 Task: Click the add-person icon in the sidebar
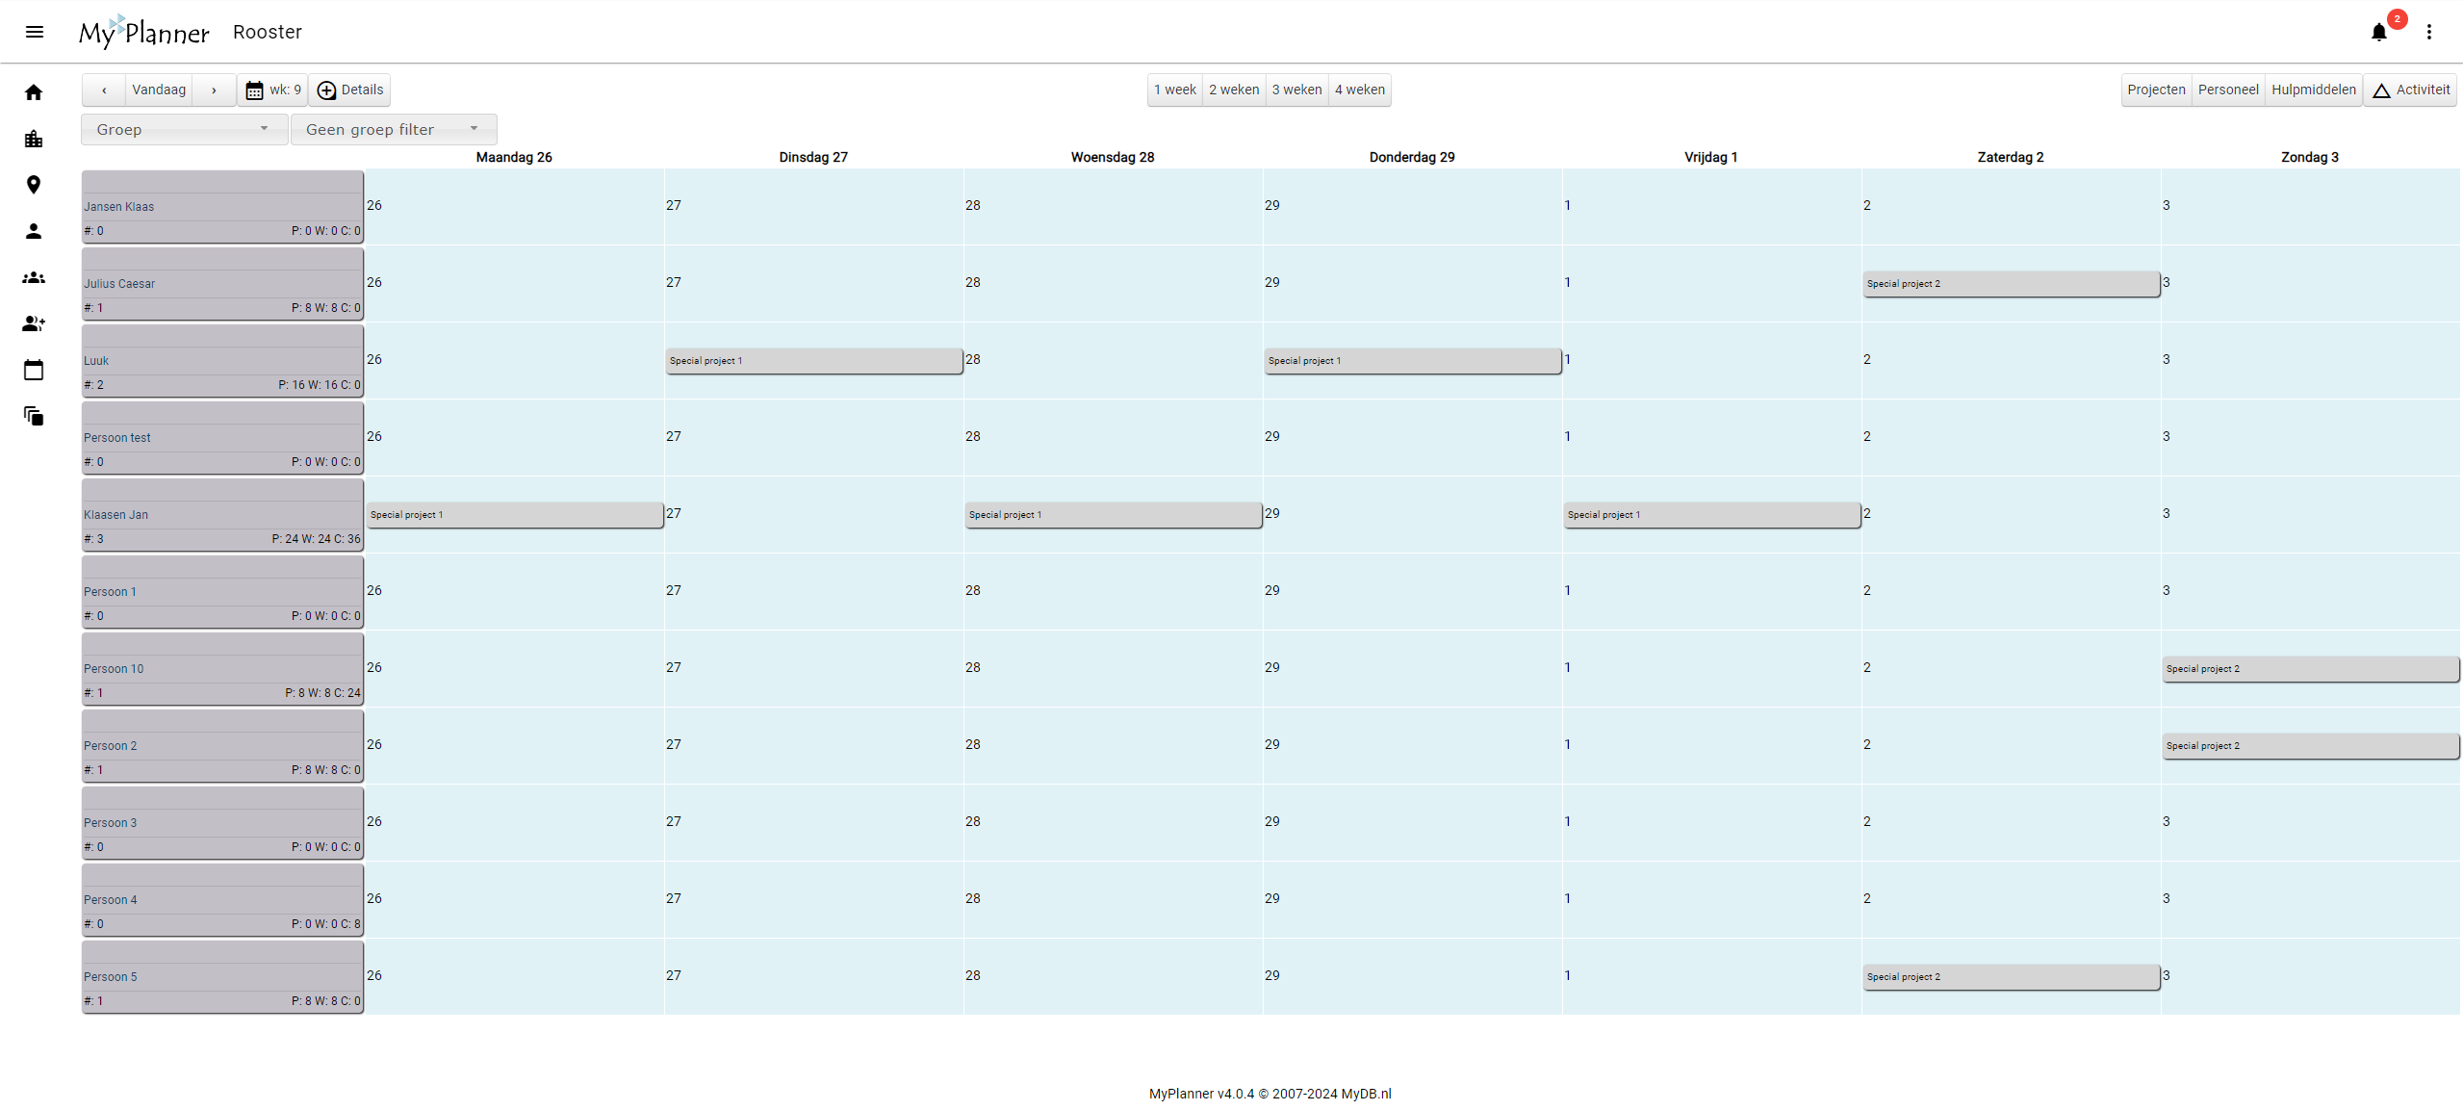point(34,323)
